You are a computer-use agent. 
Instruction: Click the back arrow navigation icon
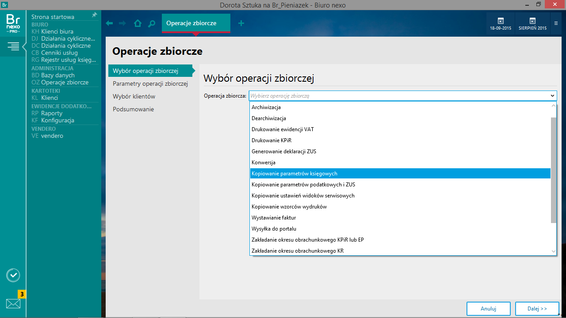[x=110, y=23]
